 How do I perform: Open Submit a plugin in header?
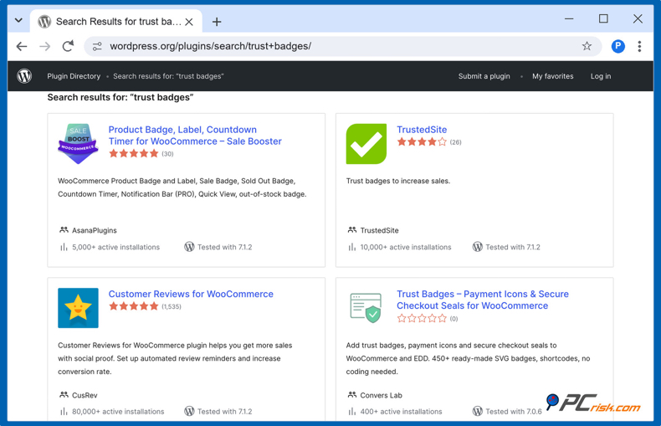(484, 76)
